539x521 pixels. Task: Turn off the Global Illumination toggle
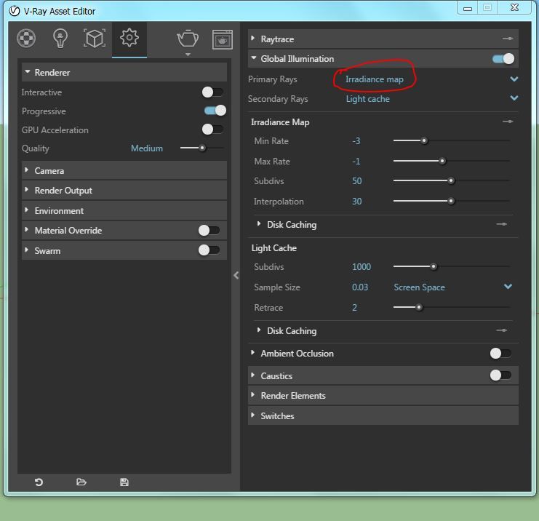[503, 58]
